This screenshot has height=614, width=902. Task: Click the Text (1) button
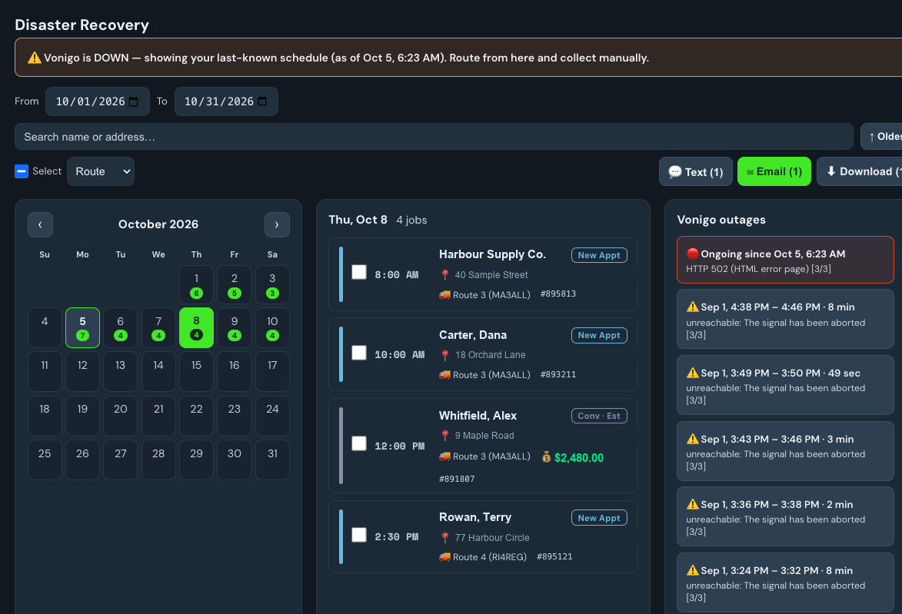tap(695, 171)
